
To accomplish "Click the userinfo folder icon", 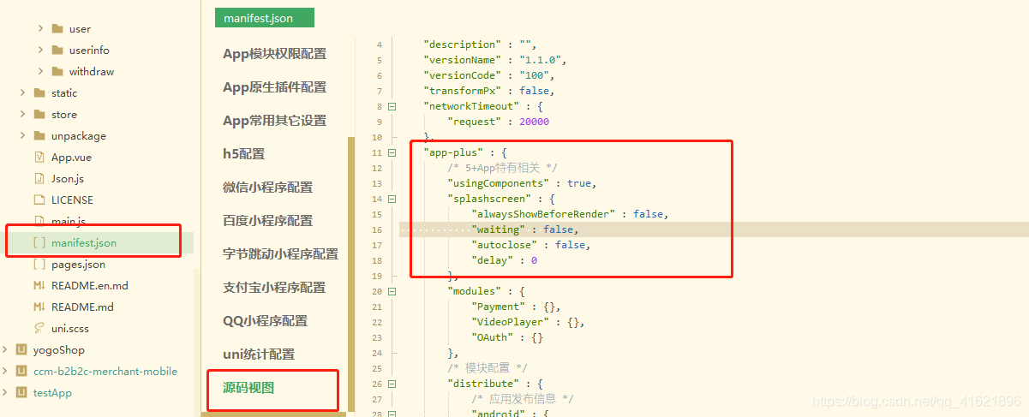I will coord(57,50).
